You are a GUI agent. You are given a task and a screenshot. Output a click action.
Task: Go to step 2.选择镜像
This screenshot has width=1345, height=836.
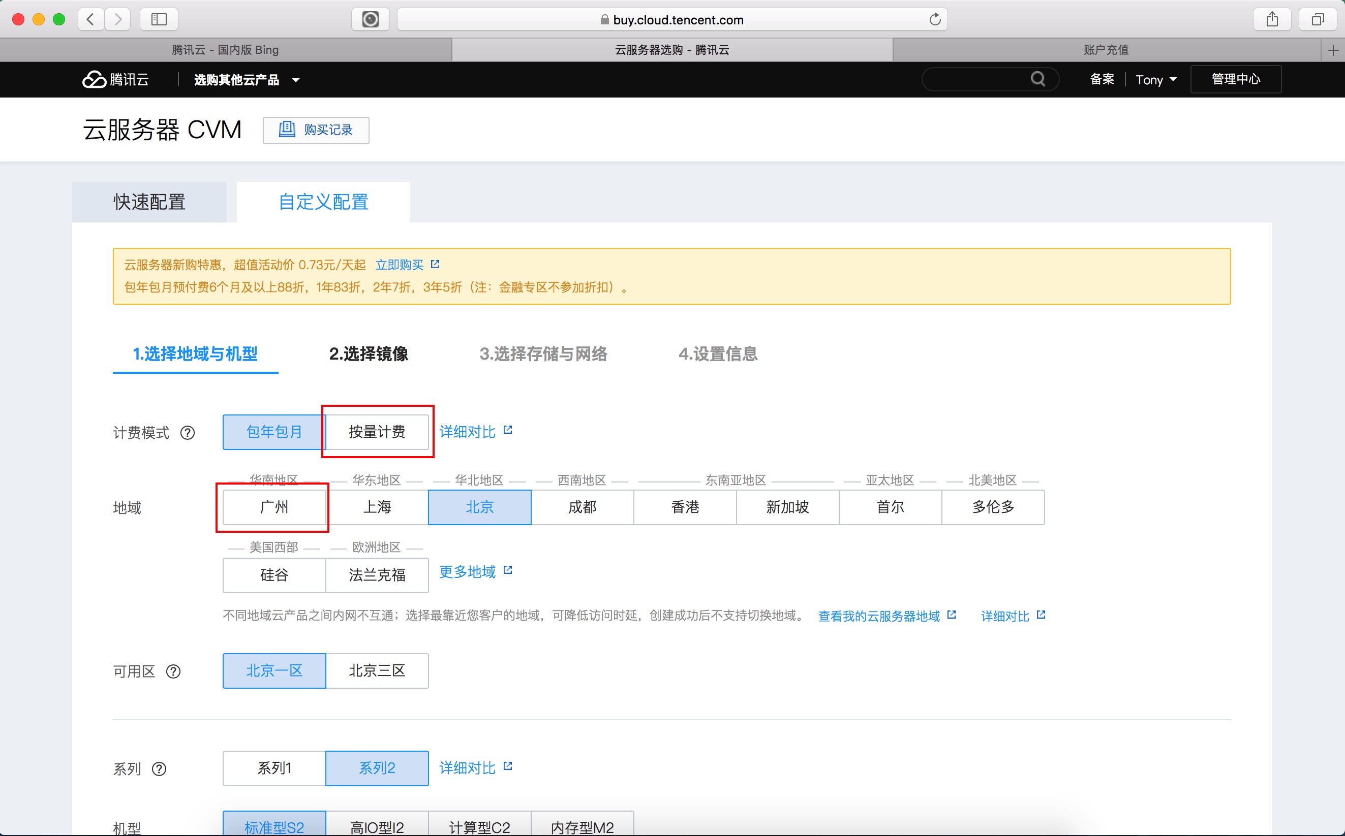pos(369,354)
